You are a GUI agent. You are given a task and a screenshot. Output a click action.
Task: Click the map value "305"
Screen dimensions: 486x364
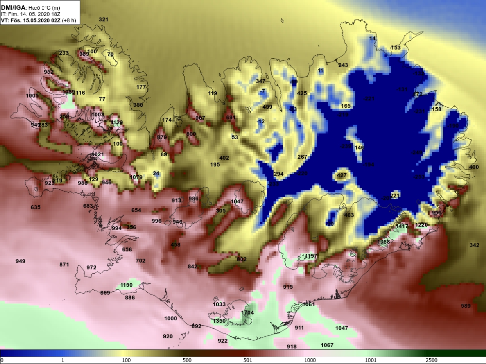pyautogui.click(x=221, y=211)
